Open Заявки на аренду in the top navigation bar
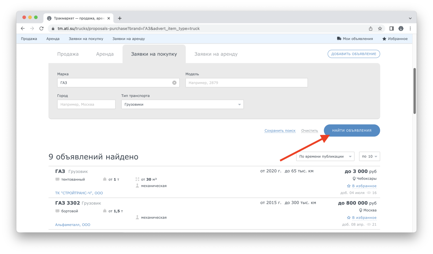The image size is (433, 254). click(129, 39)
